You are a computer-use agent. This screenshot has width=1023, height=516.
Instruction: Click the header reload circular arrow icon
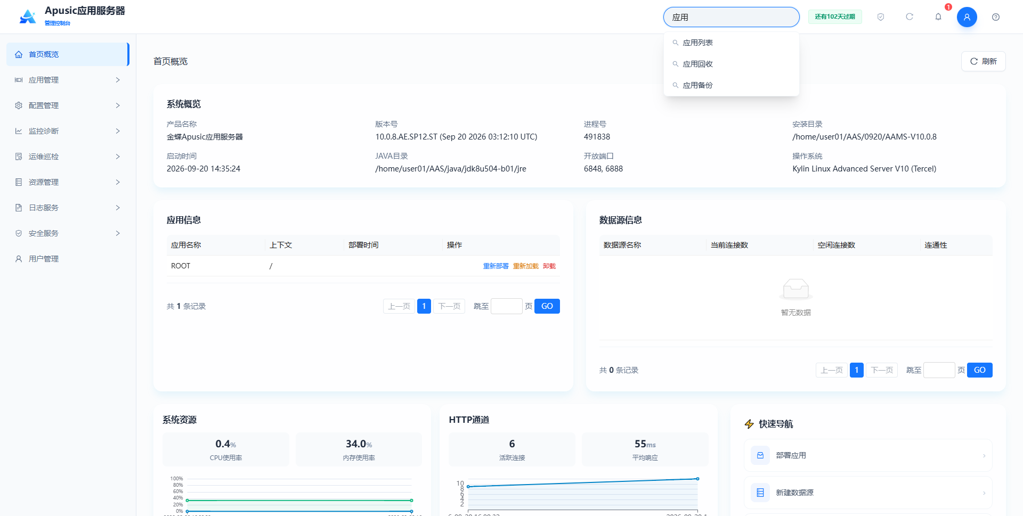click(x=910, y=17)
